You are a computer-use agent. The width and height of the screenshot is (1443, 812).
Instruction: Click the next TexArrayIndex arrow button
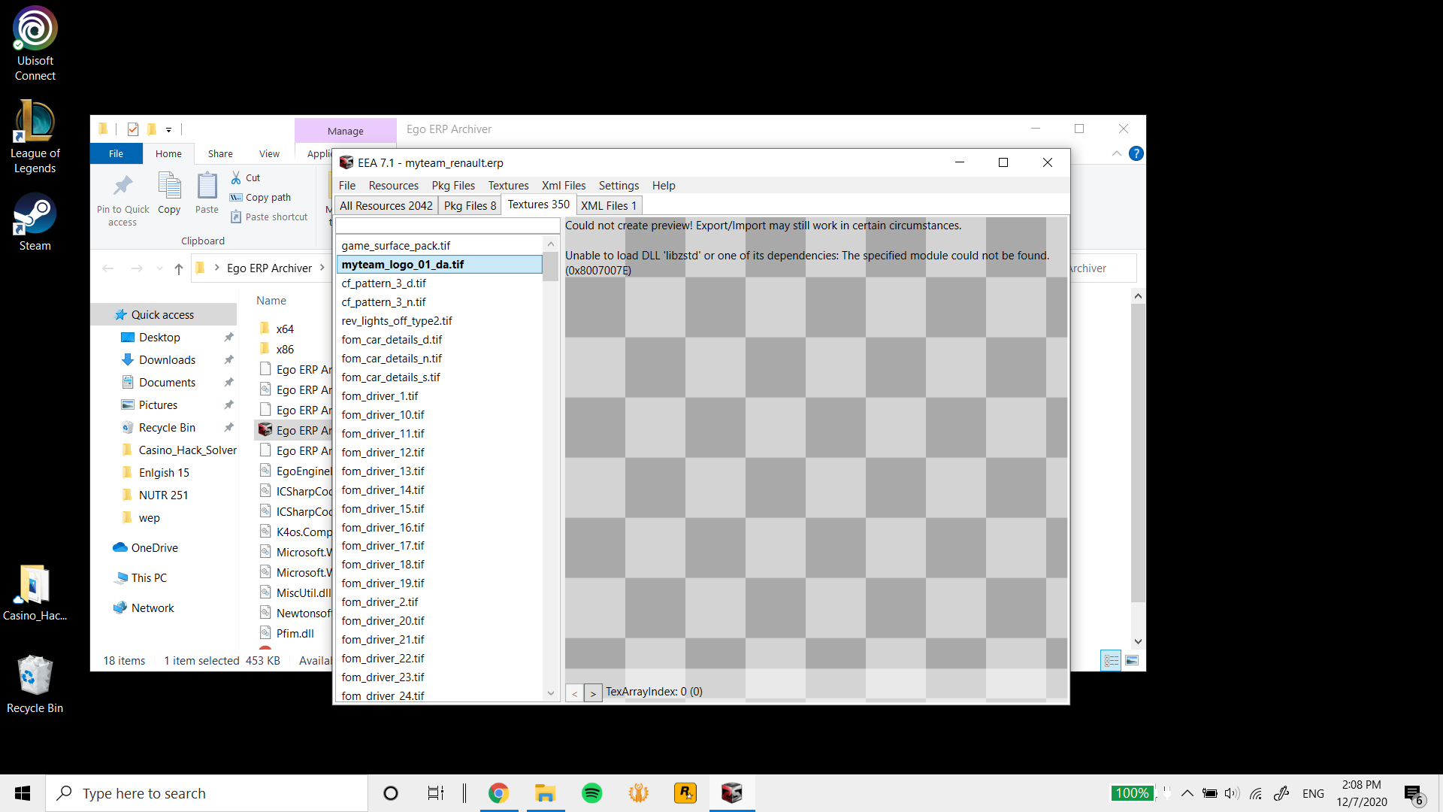(594, 692)
